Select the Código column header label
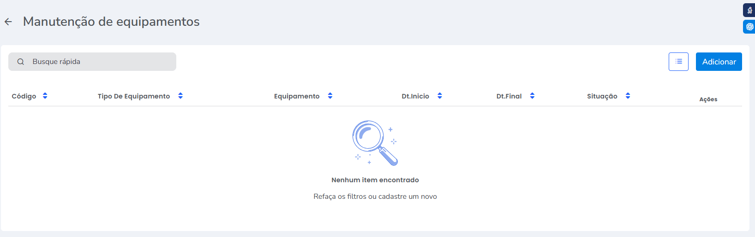 [x=24, y=96]
